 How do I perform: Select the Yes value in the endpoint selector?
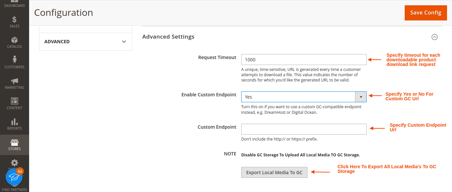[298, 97]
